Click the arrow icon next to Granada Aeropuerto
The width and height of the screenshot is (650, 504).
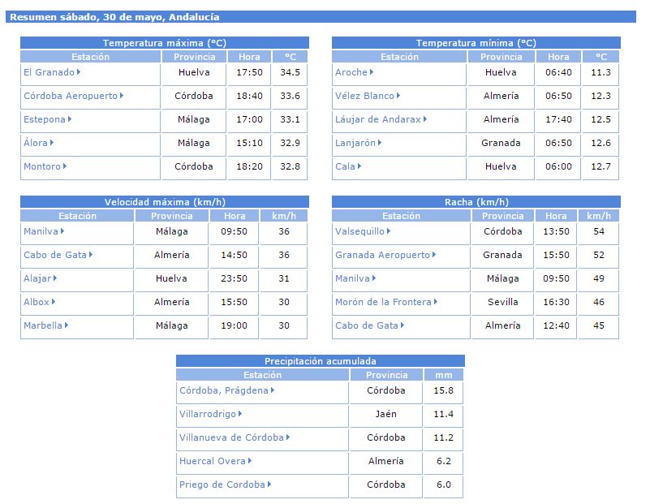point(434,255)
